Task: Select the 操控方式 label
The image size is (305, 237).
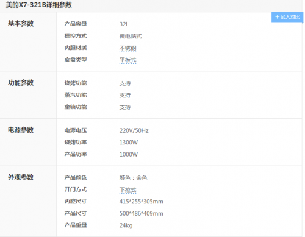Action: [x=76, y=36]
